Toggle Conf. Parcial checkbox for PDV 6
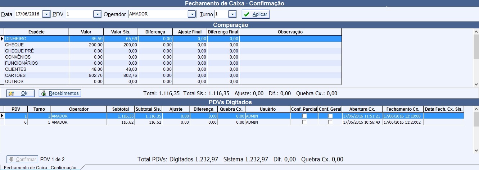Viewport: 479px width, 170px height. 304,122
